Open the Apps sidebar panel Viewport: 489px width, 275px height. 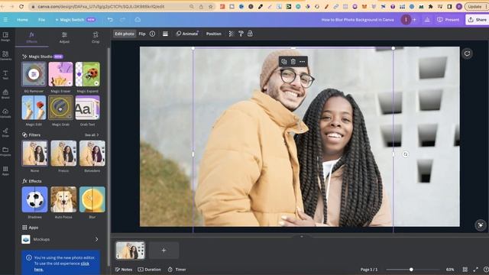5,170
